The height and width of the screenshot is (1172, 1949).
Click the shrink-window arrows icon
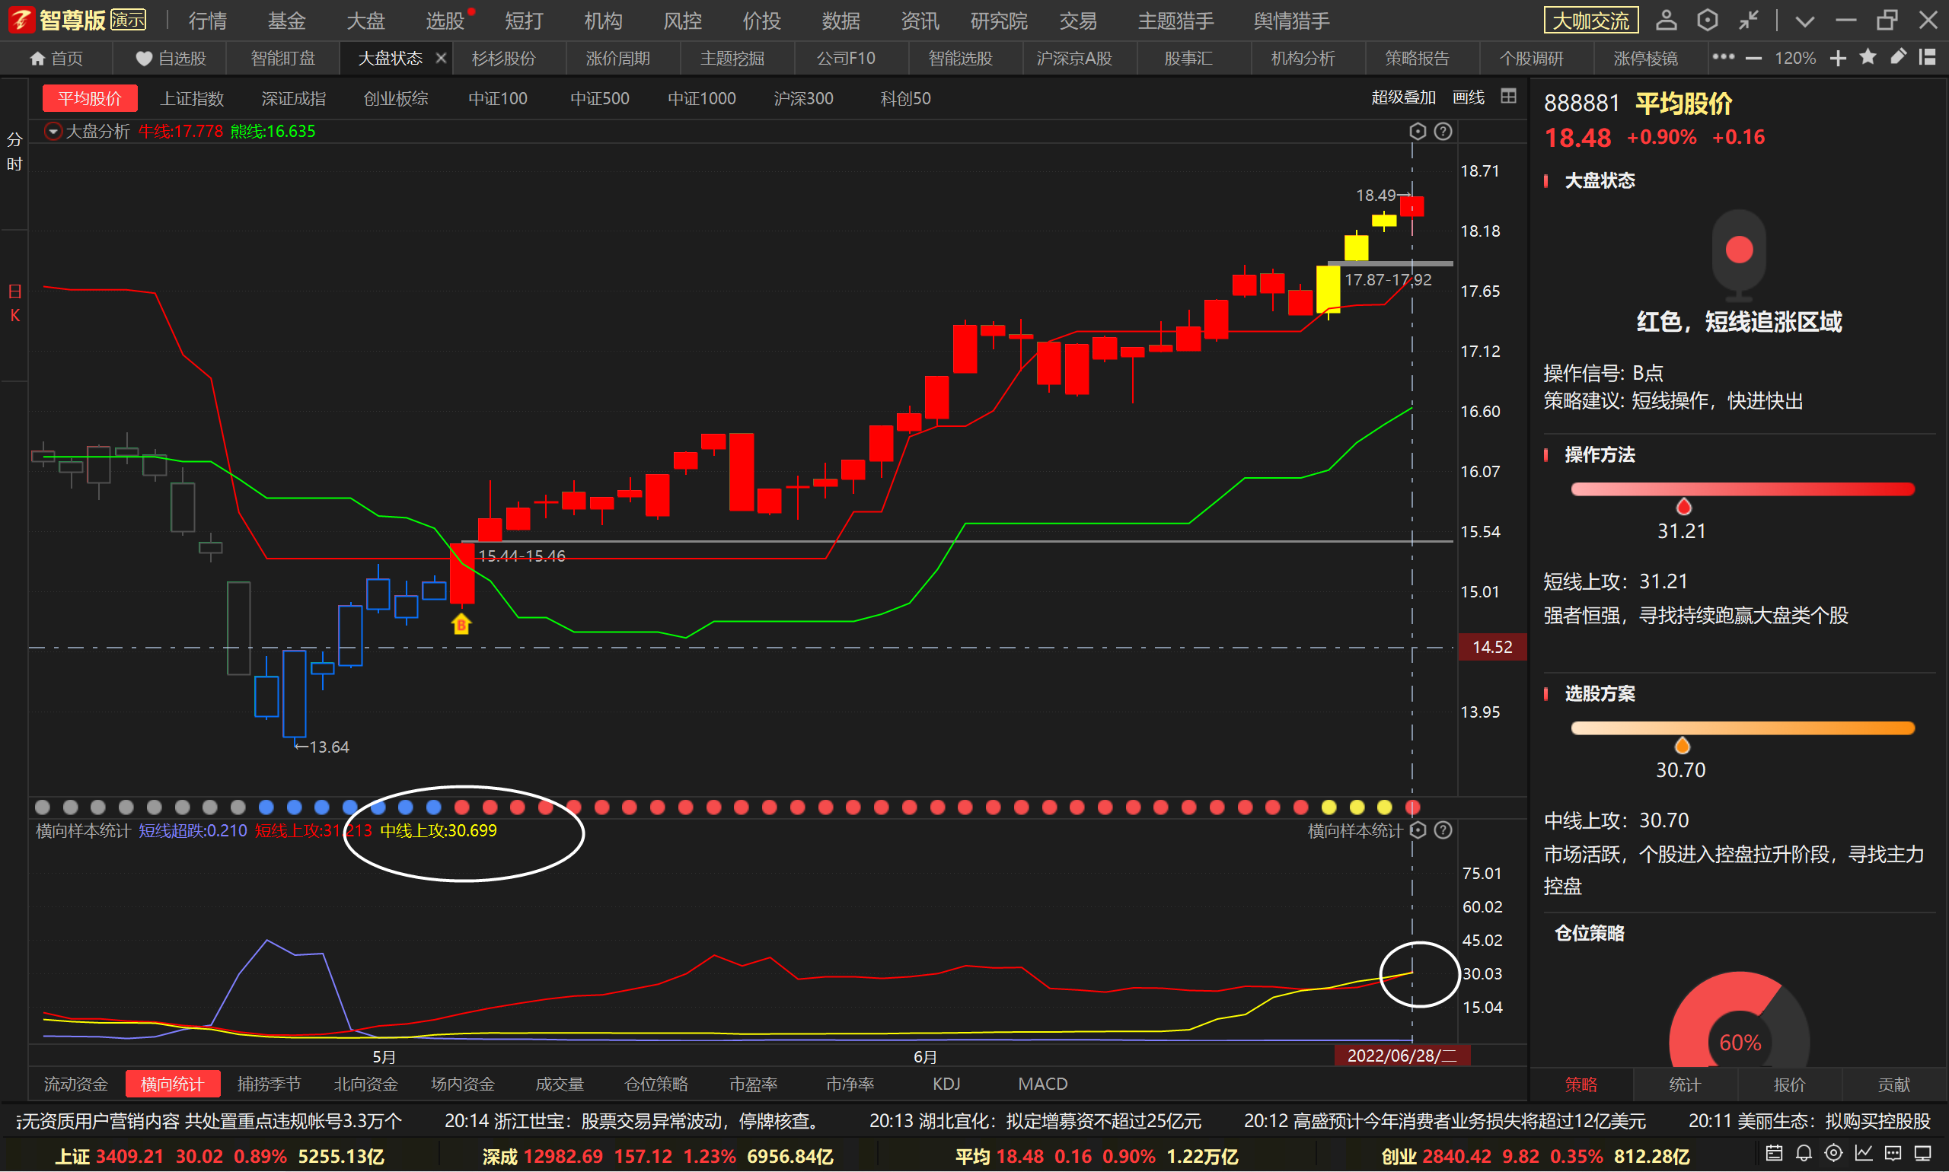(x=1748, y=21)
